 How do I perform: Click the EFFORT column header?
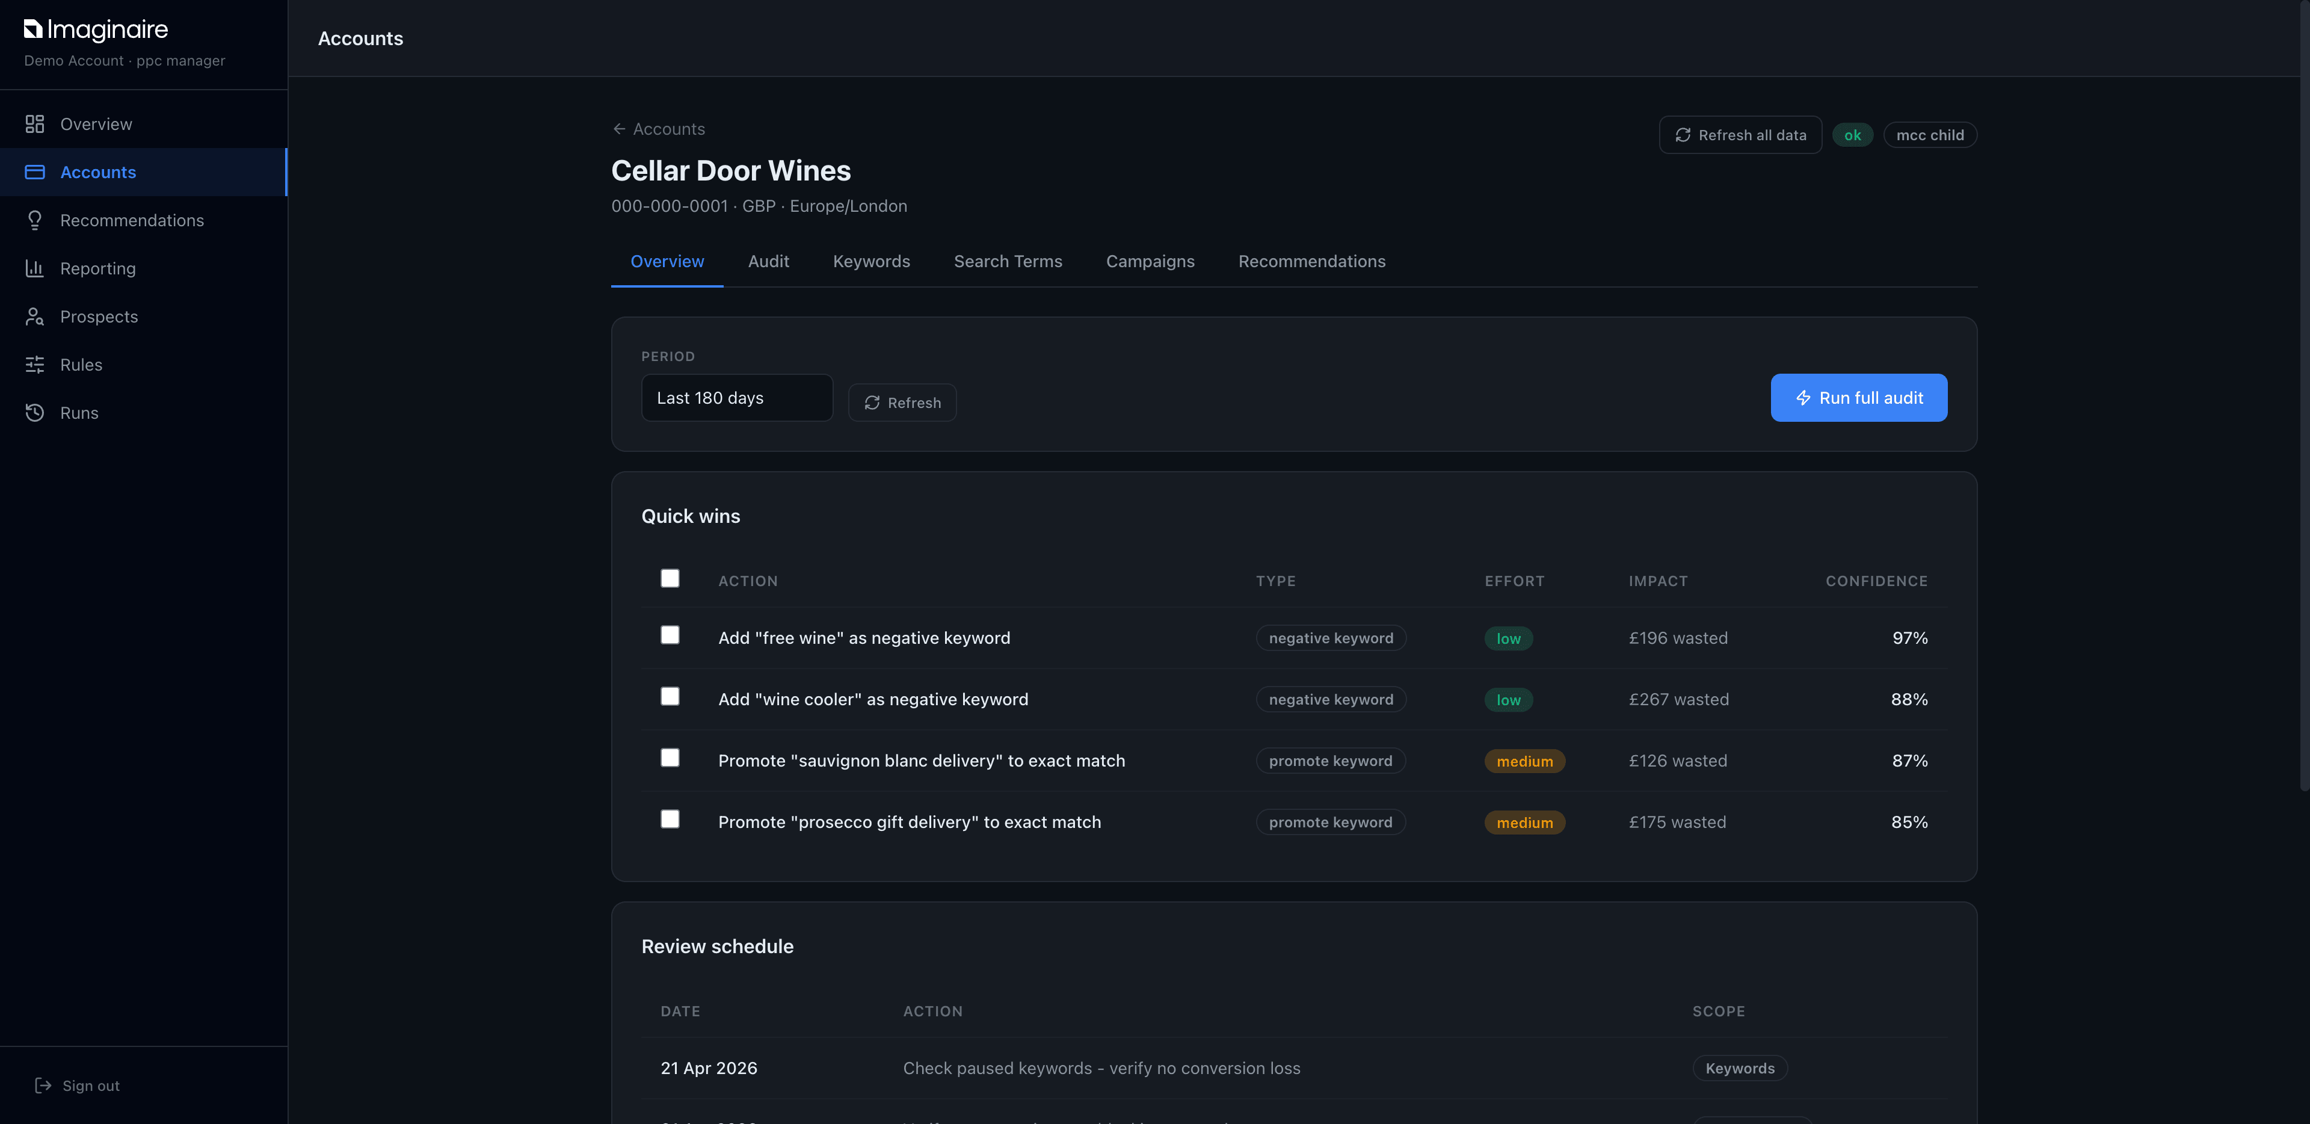(1515, 581)
